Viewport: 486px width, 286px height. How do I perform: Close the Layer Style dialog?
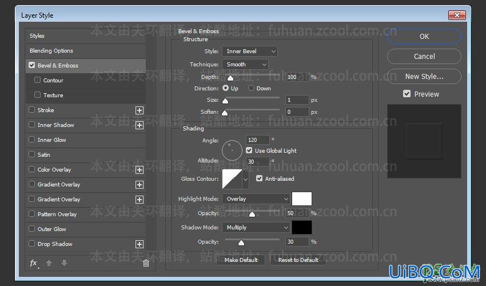click(x=457, y=15)
